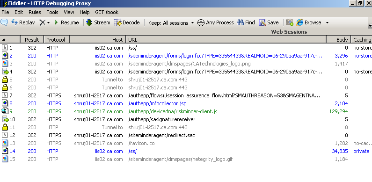Sort by the Caching column header

click(x=362, y=40)
